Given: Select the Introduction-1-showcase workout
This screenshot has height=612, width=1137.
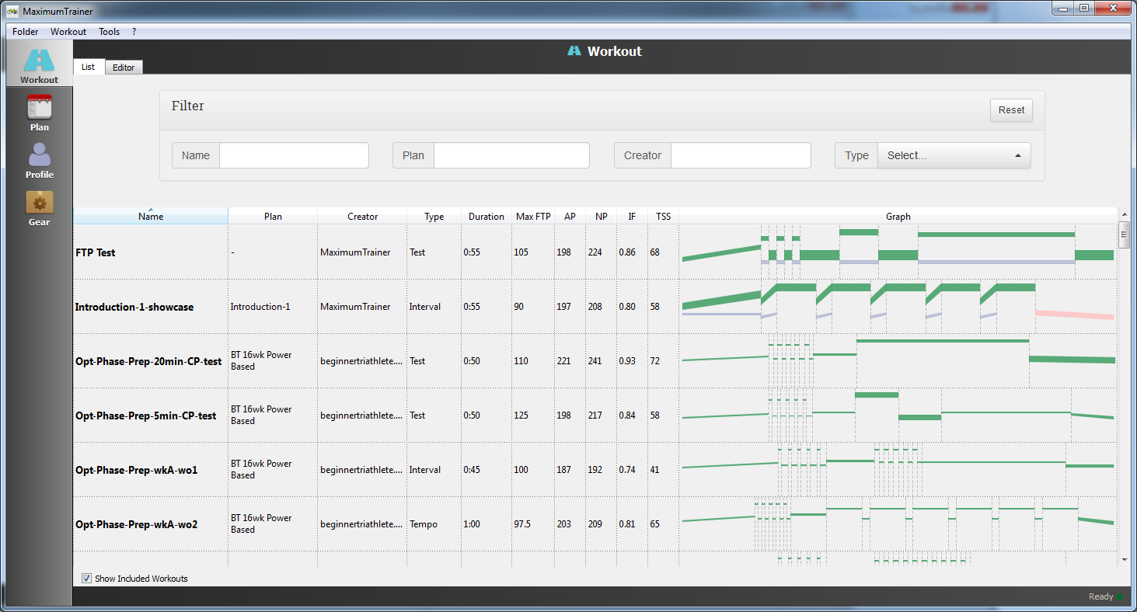Looking at the screenshot, I should click(595, 307).
